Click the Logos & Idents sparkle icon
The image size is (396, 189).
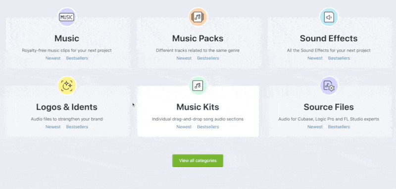pos(67,86)
